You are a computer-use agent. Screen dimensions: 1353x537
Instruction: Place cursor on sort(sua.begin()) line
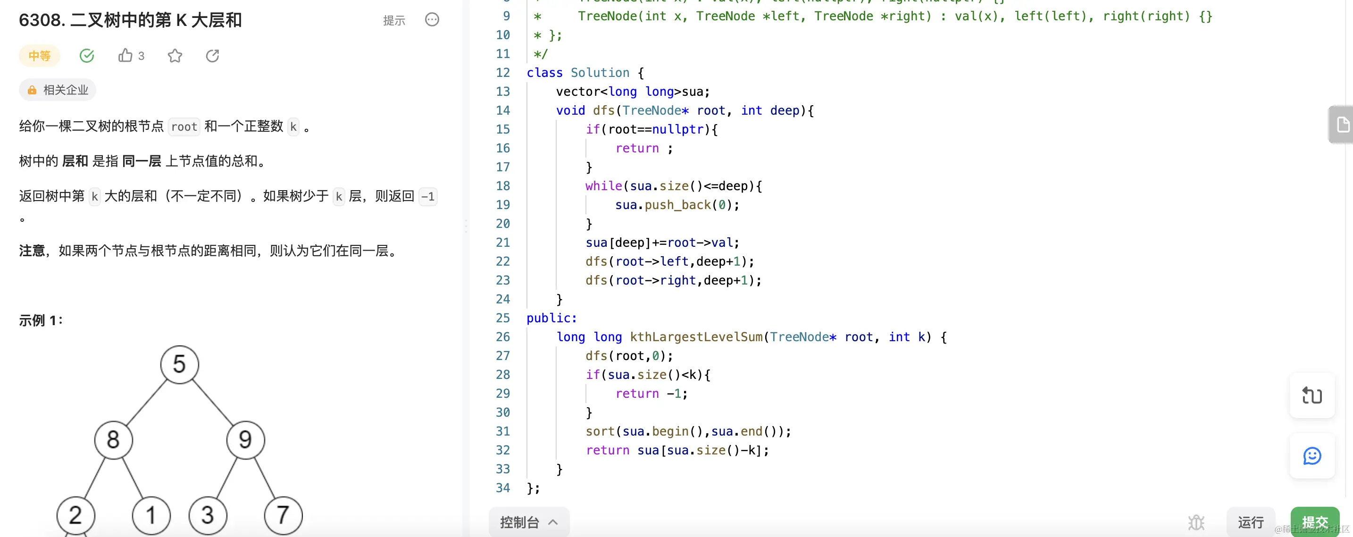(x=687, y=431)
